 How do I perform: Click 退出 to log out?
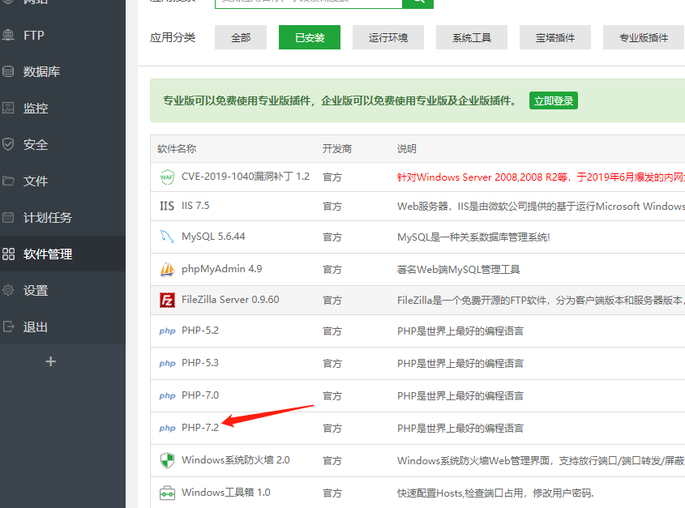tap(36, 327)
